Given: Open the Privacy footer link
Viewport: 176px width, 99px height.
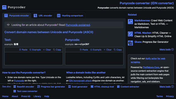Looking at the screenshot, I should click(170, 96).
